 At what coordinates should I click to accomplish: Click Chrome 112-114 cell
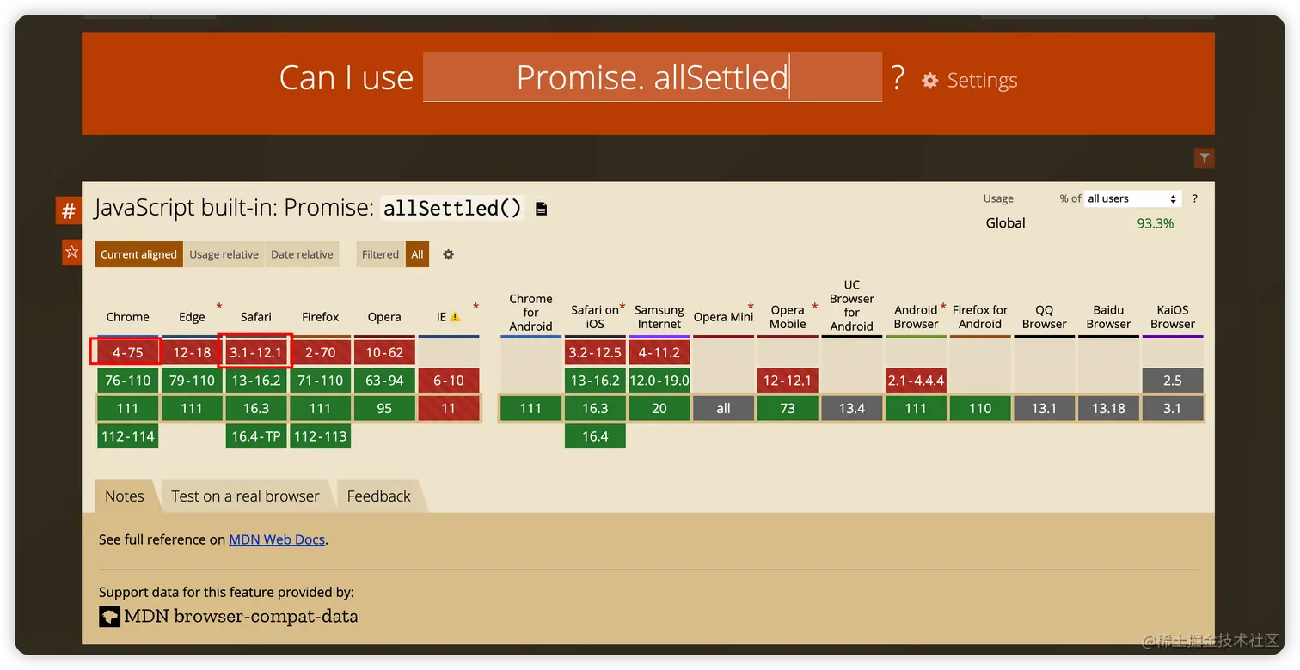(127, 436)
